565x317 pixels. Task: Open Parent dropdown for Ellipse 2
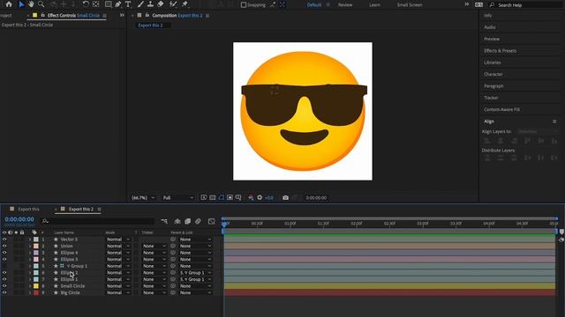(x=195, y=272)
